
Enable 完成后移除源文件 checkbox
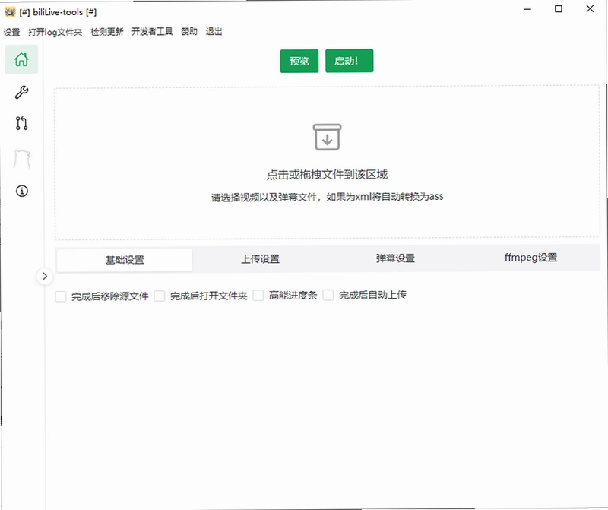point(61,296)
